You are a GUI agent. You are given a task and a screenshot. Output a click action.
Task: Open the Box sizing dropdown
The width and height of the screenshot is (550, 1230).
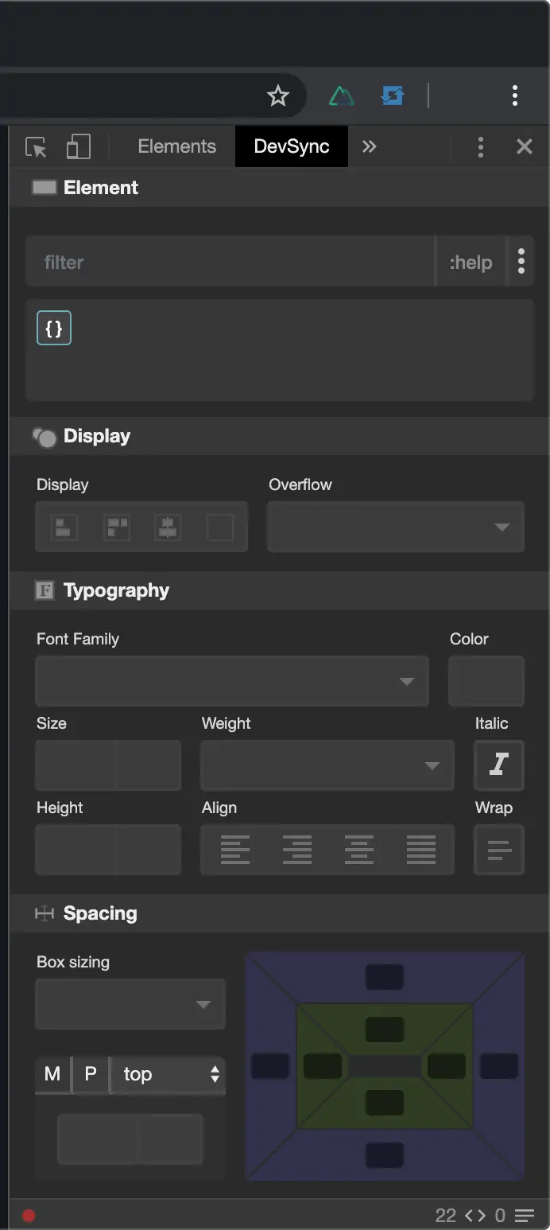point(130,1004)
